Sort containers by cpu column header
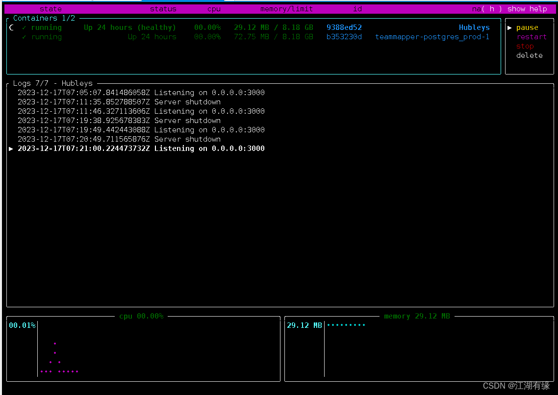Image resolution: width=558 pixels, height=395 pixels. 214,9
